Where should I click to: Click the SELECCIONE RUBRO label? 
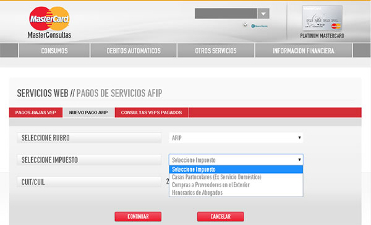pyautogui.click(x=89, y=138)
